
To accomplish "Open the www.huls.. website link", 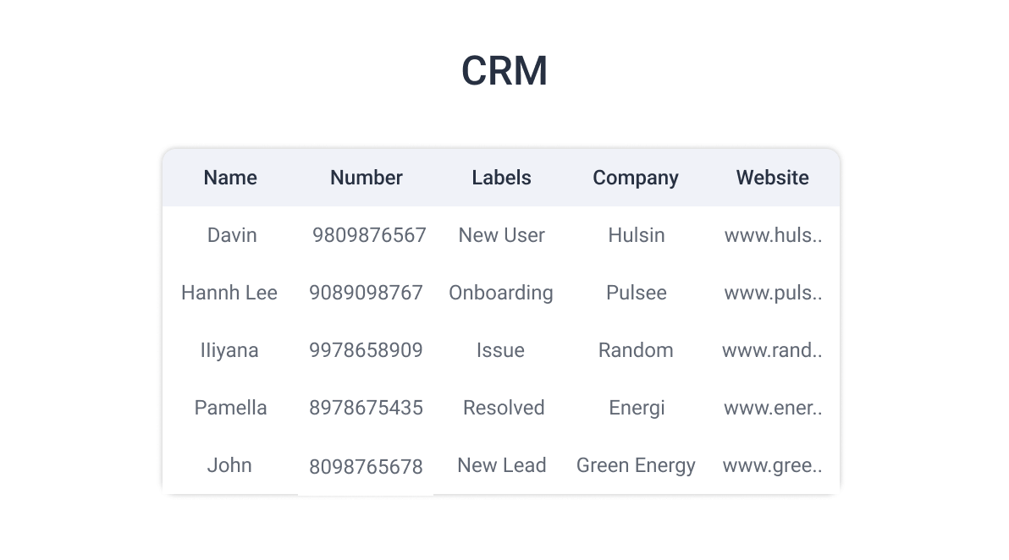I will [x=773, y=235].
